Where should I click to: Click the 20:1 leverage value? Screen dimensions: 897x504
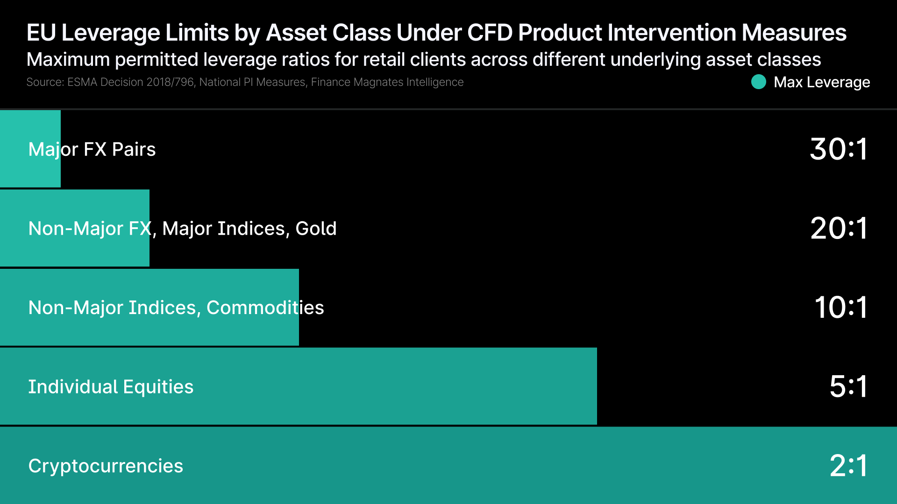[839, 229]
